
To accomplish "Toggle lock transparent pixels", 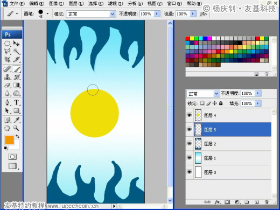I will (x=202, y=103).
